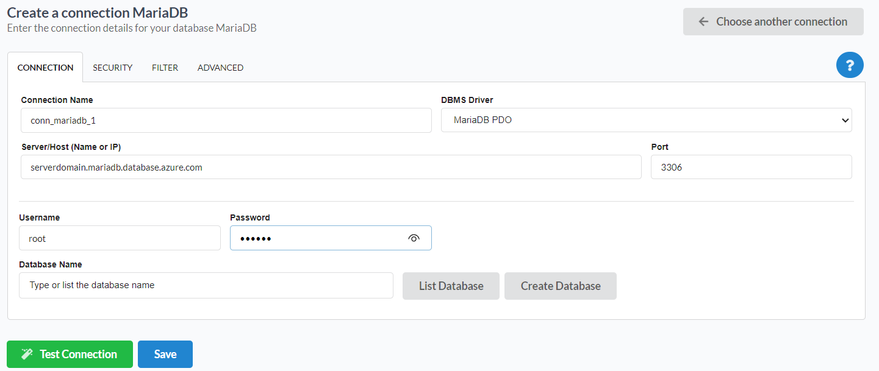Click inside the Connection Name field

click(226, 120)
